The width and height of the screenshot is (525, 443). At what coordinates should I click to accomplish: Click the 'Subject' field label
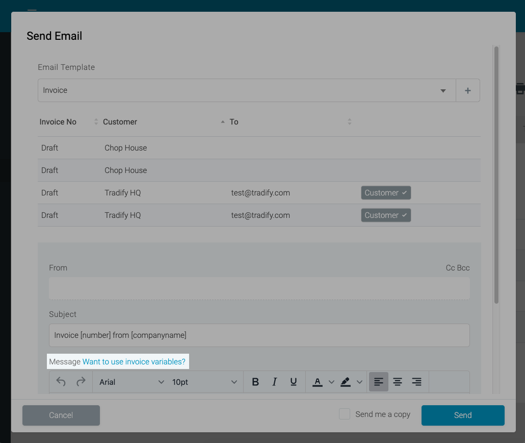pyautogui.click(x=63, y=314)
